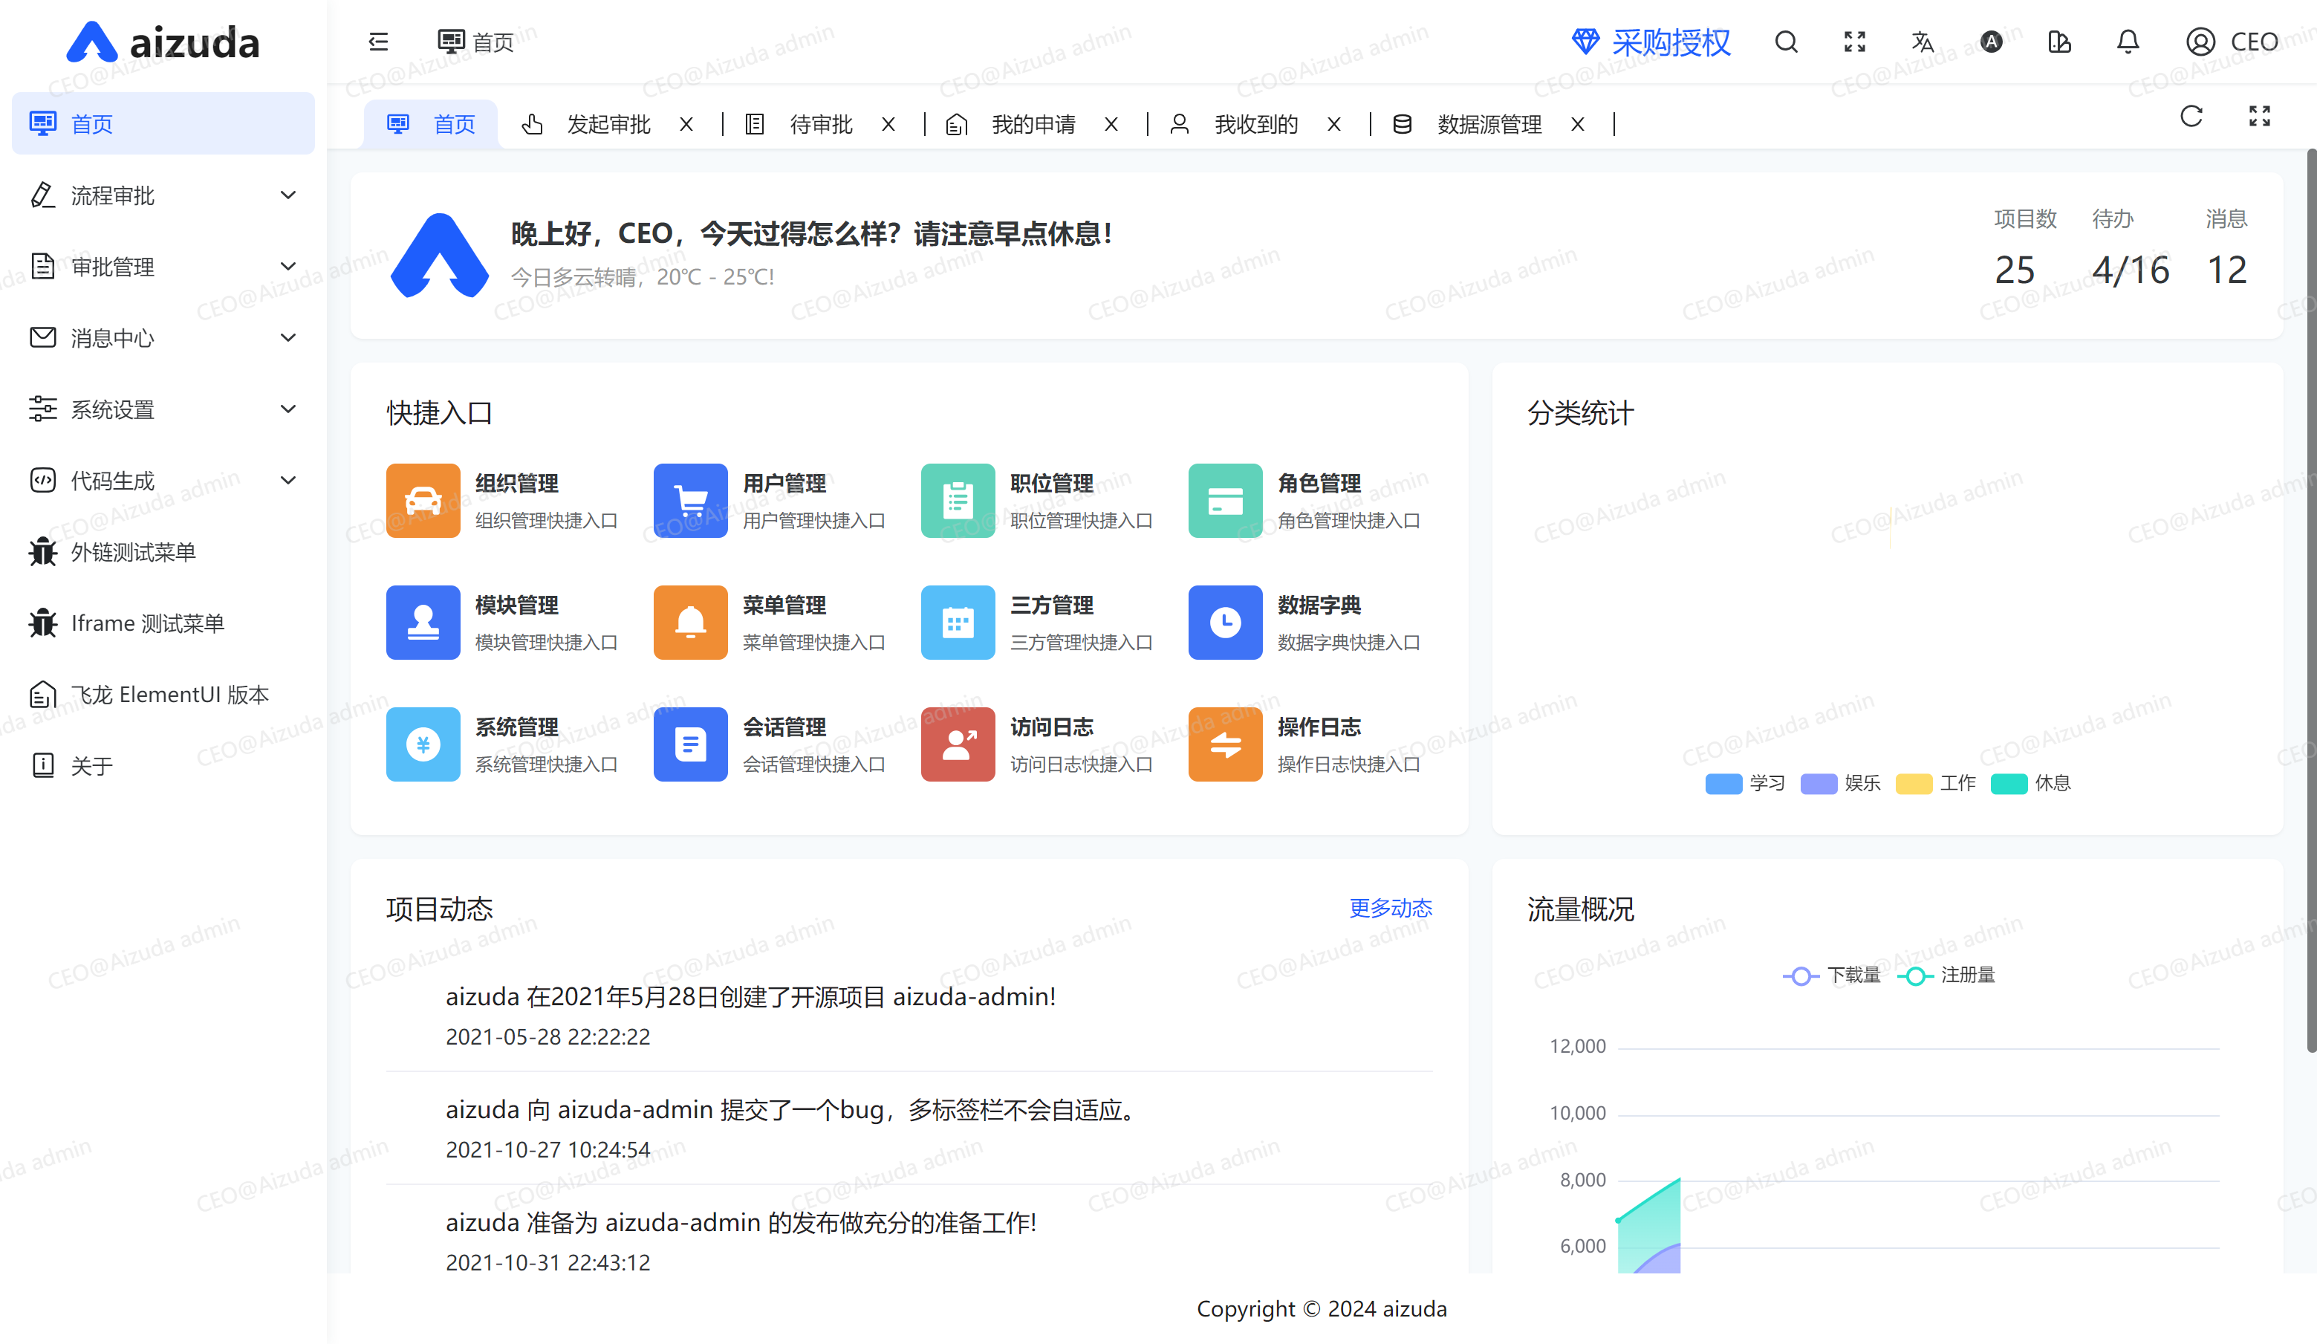2317x1344 pixels.
Task: Close the 待审批 tab
Action: point(888,124)
